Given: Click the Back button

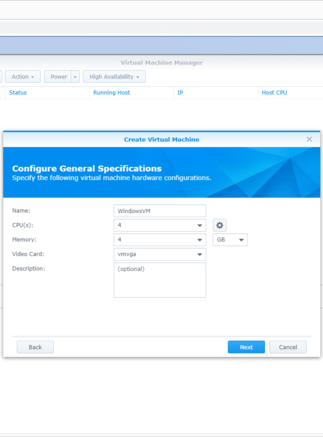Looking at the screenshot, I should (35, 347).
